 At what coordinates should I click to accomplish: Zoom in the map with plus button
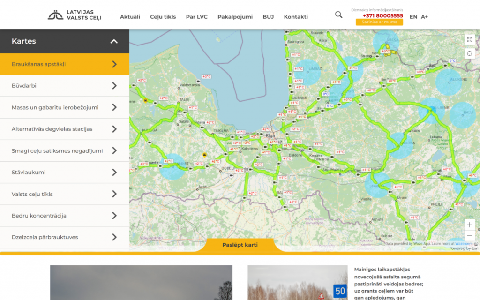(x=470, y=225)
